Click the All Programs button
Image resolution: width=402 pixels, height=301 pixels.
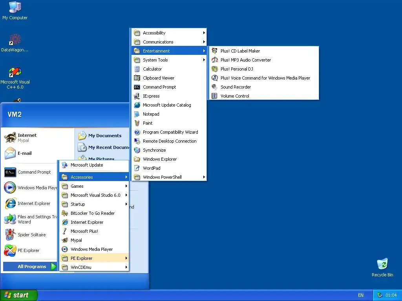tap(30, 267)
